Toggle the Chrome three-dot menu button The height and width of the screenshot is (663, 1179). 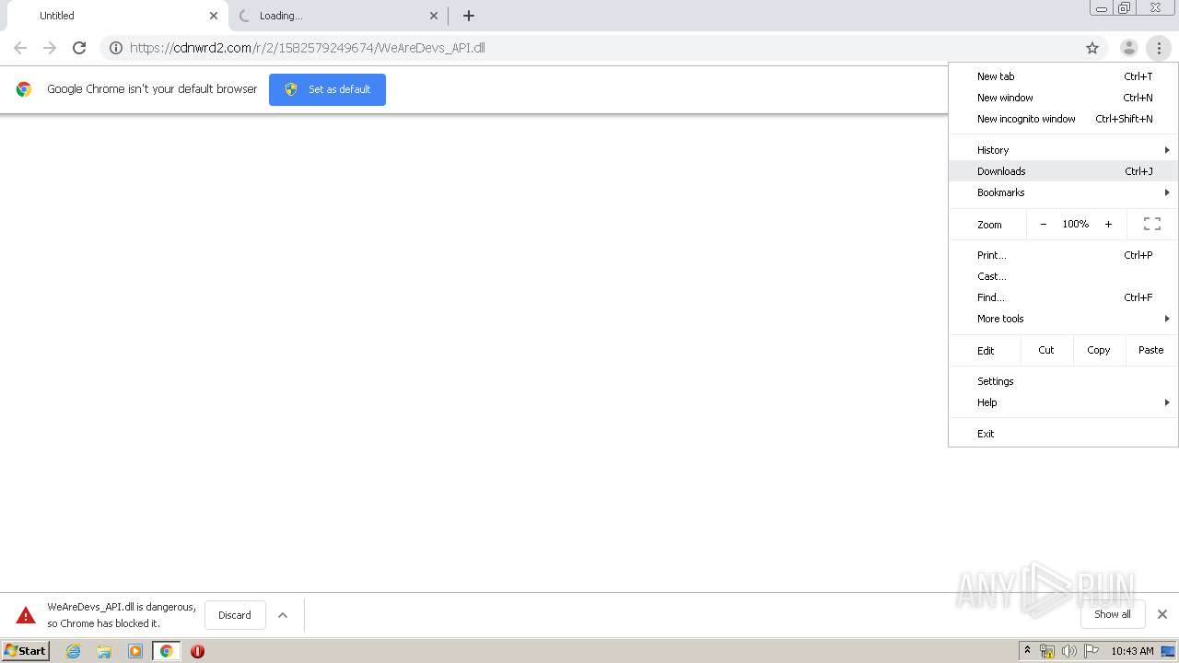[x=1159, y=48]
